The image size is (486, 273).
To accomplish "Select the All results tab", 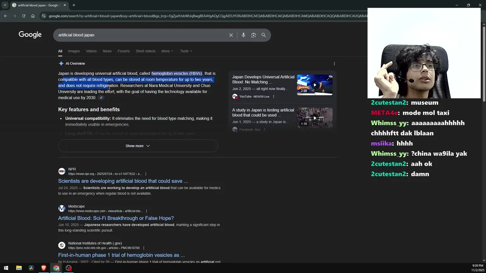I will [60, 51].
